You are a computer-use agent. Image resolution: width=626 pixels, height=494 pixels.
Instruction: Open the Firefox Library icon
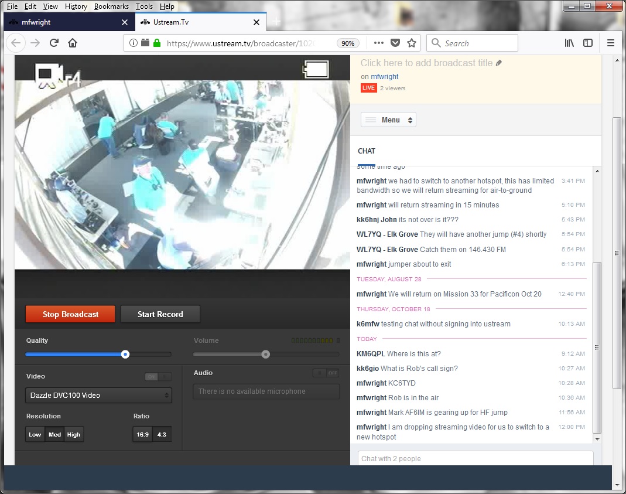point(569,43)
